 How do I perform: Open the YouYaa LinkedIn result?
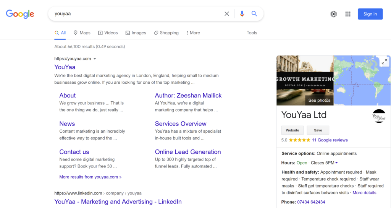click(x=118, y=202)
